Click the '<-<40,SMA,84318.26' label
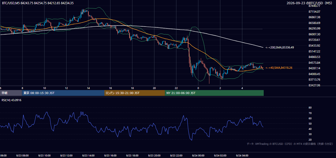Screen dimensions: 336x158 [279, 68]
